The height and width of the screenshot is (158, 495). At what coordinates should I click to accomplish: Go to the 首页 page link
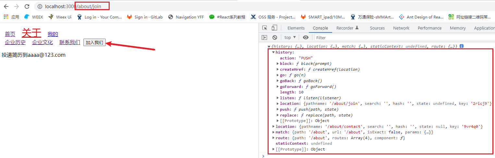click(10, 34)
